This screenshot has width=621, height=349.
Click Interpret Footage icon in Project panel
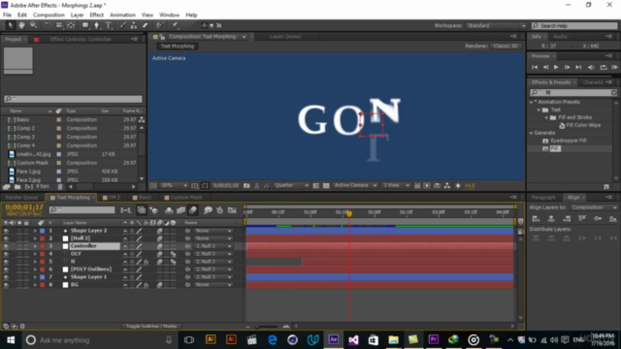pos(7,187)
